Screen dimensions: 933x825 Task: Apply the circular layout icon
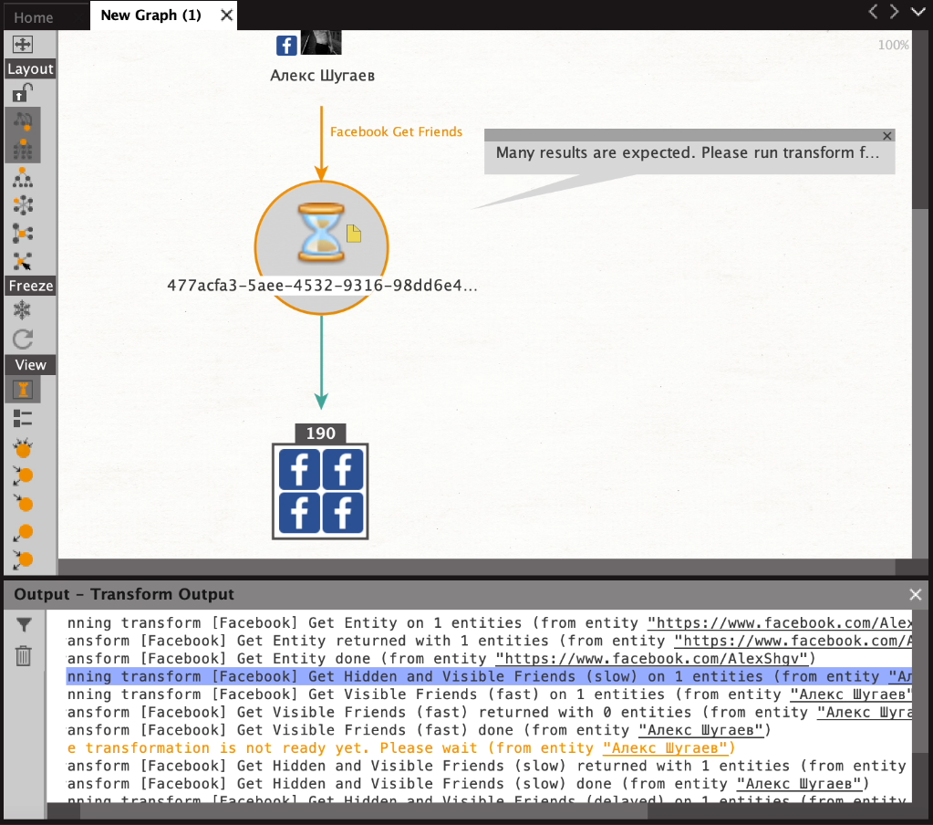(x=23, y=205)
